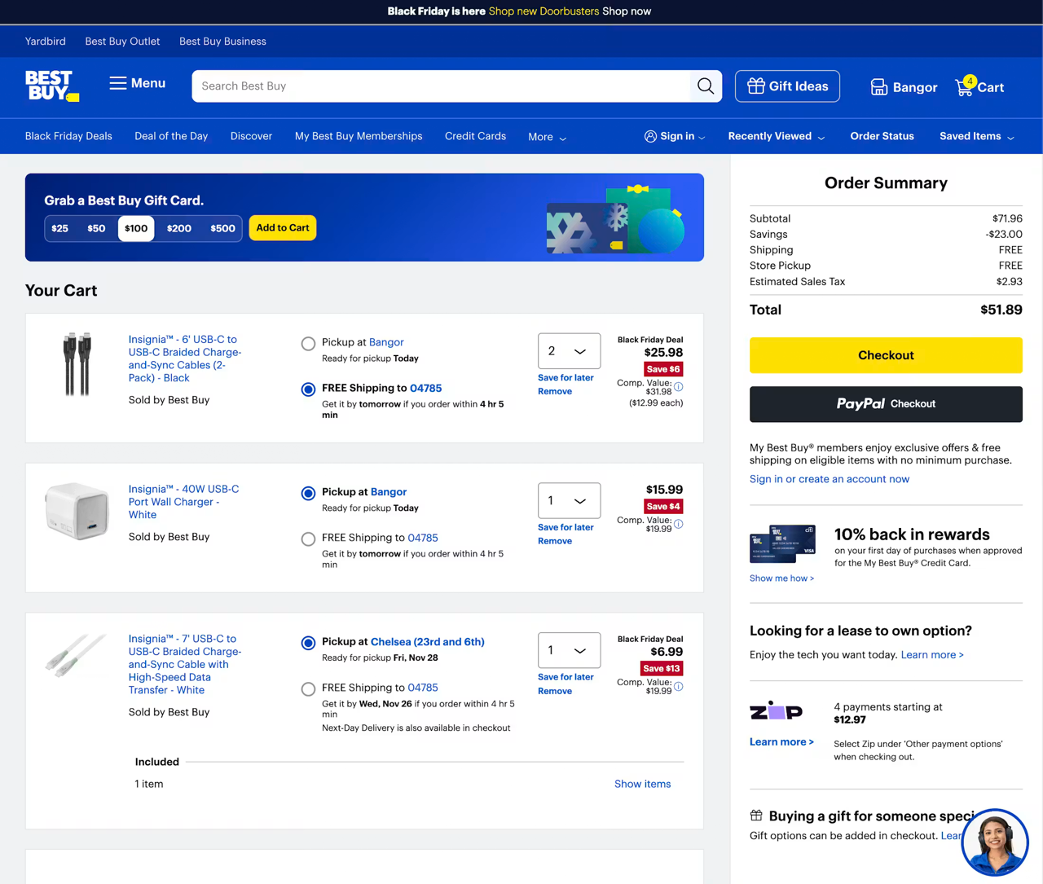The height and width of the screenshot is (884, 1043).
Task: Click Zip Learn more link
Action: (x=781, y=742)
